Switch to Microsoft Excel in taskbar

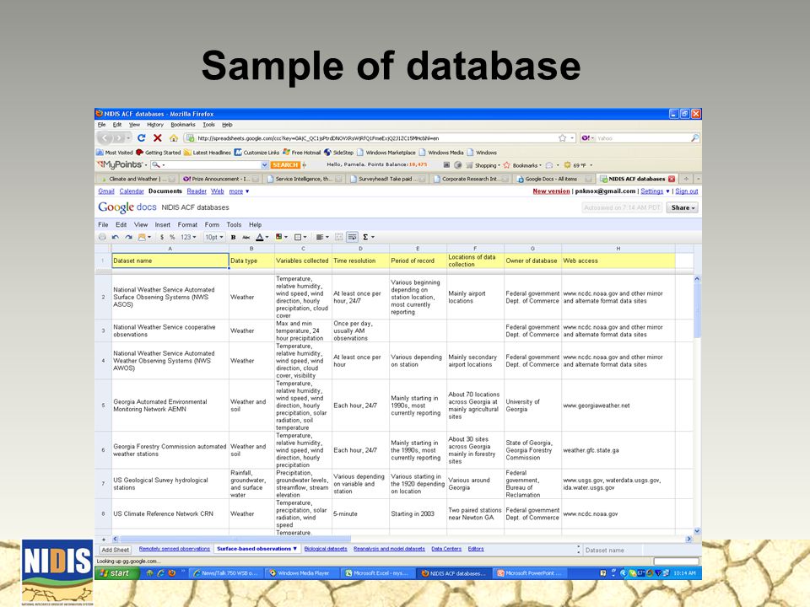tap(378, 573)
